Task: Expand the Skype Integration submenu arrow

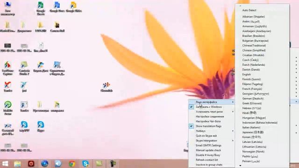Action: click(x=233, y=140)
